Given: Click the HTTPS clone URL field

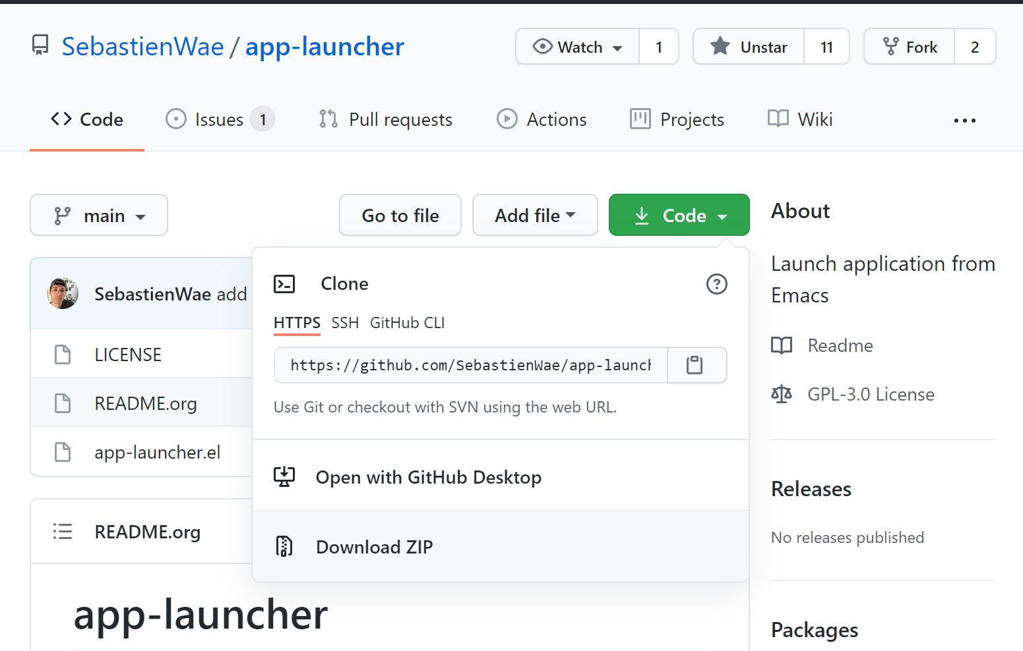Looking at the screenshot, I should 470,365.
